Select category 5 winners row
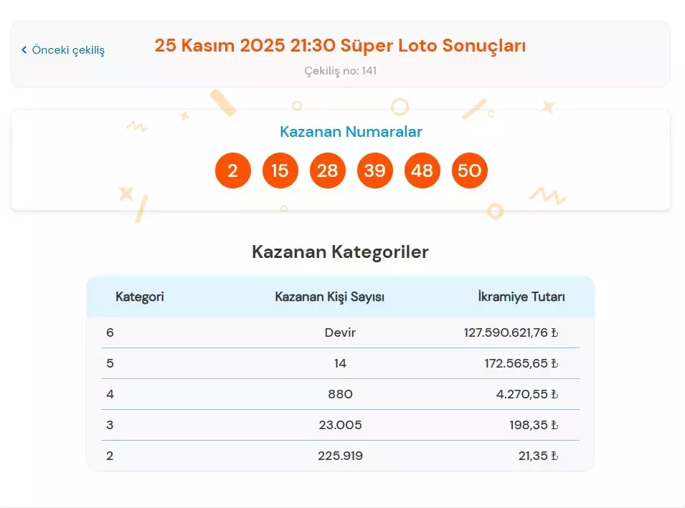The height and width of the screenshot is (508, 685). pos(340,363)
